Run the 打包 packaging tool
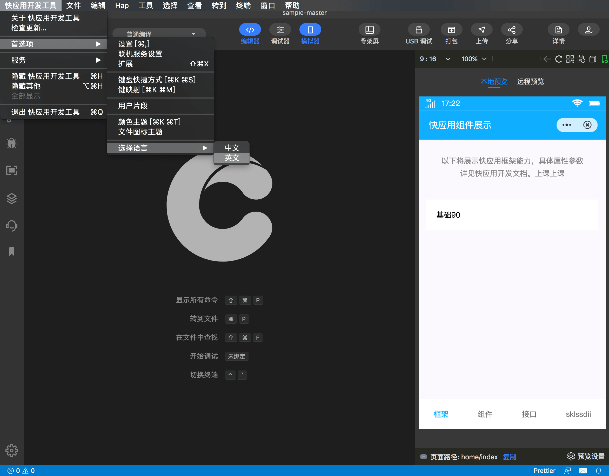The image size is (609, 476). 451,34
